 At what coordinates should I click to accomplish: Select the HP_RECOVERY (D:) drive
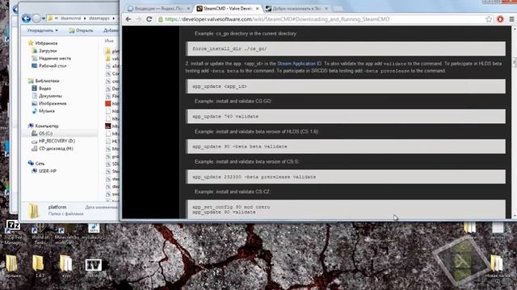[x=57, y=141]
